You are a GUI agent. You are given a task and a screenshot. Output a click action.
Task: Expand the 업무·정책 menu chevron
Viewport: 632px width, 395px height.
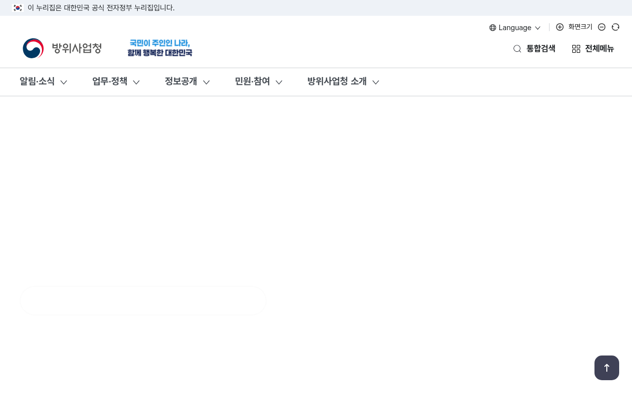tap(136, 82)
